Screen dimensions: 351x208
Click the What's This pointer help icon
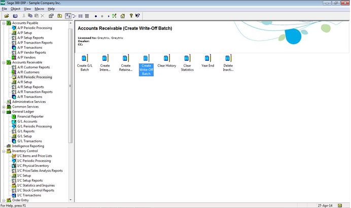pos(137,16)
